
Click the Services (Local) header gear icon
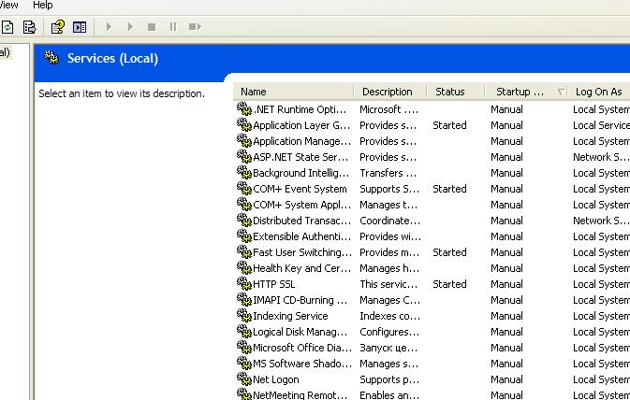coord(52,58)
